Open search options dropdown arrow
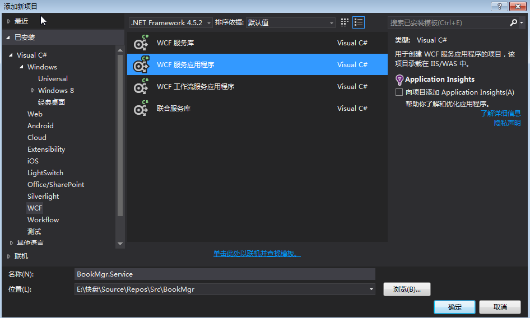Screen dimensions: 530x318 522,22
